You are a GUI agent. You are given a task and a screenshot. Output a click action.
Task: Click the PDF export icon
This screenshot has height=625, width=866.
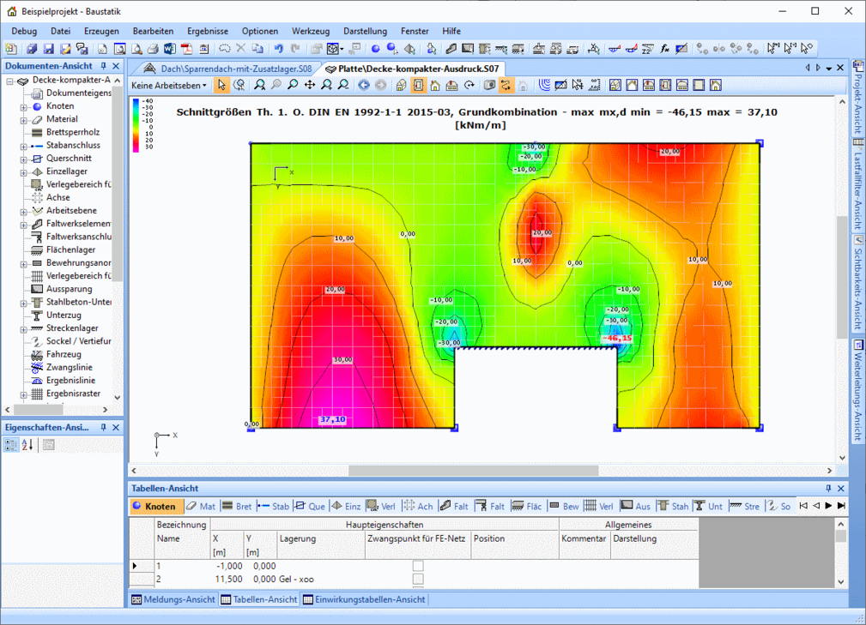[185, 49]
